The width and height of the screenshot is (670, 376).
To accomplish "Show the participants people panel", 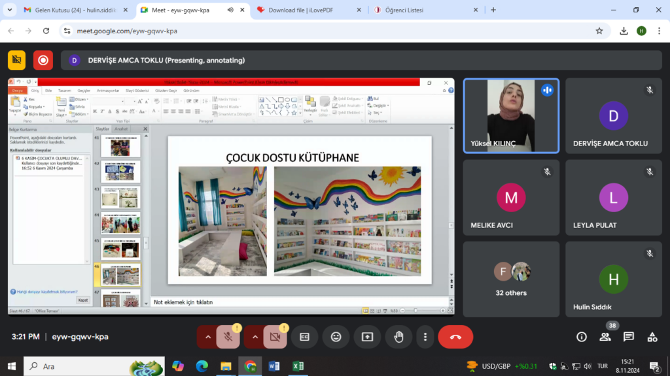I will click(605, 337).
